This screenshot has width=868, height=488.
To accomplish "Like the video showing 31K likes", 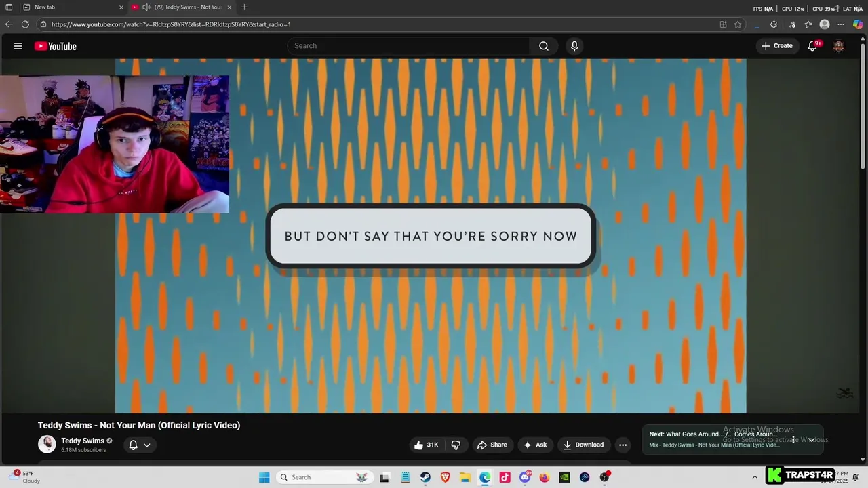I will [x=427, y=445].
